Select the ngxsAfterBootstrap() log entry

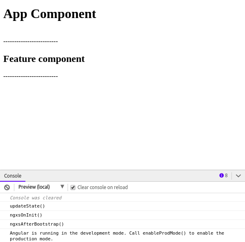point(122,224)
